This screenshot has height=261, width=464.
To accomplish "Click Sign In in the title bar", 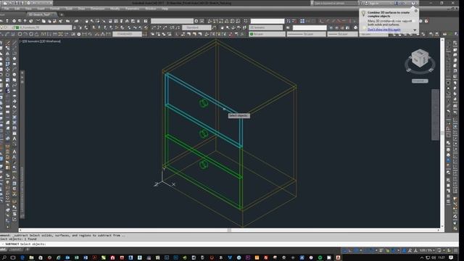I will [374, 3].
